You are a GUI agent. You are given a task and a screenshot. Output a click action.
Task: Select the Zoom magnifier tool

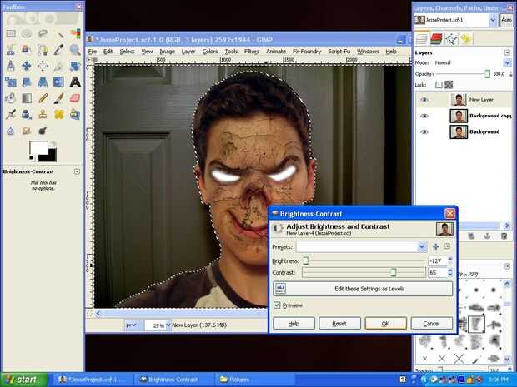75,50
